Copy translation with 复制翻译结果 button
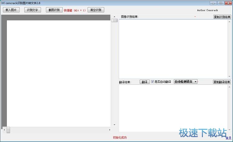The width and height of the screenshot is (233, 142). pos(222,82)
